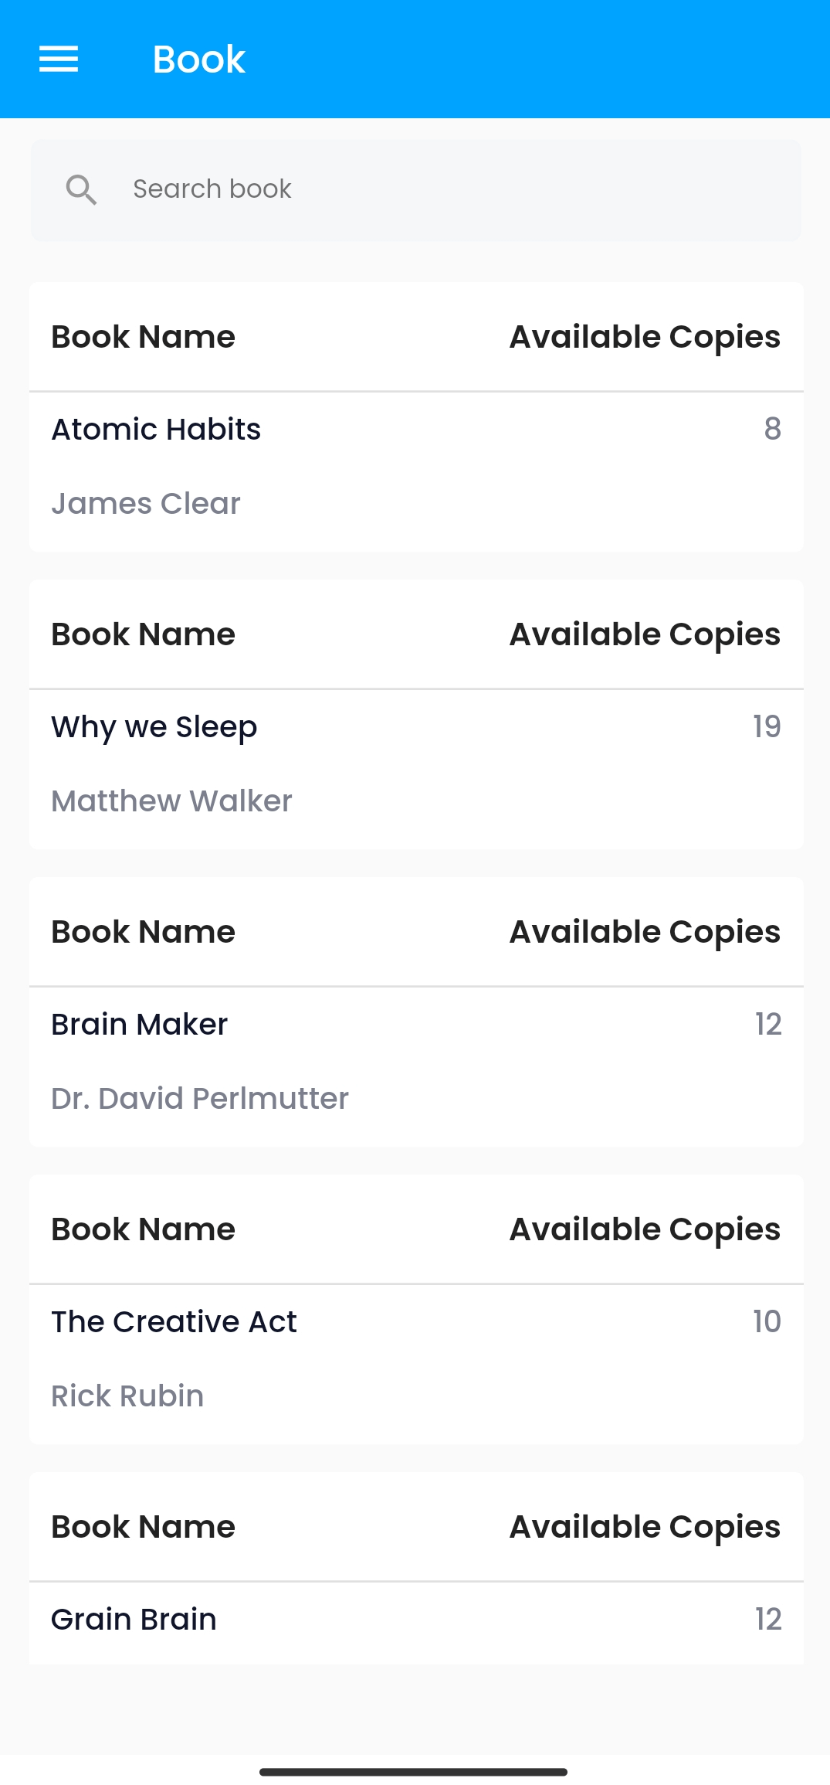The image size is (830, 1785).
Task: Select the 19 available copies value
Action: [767, 727]
